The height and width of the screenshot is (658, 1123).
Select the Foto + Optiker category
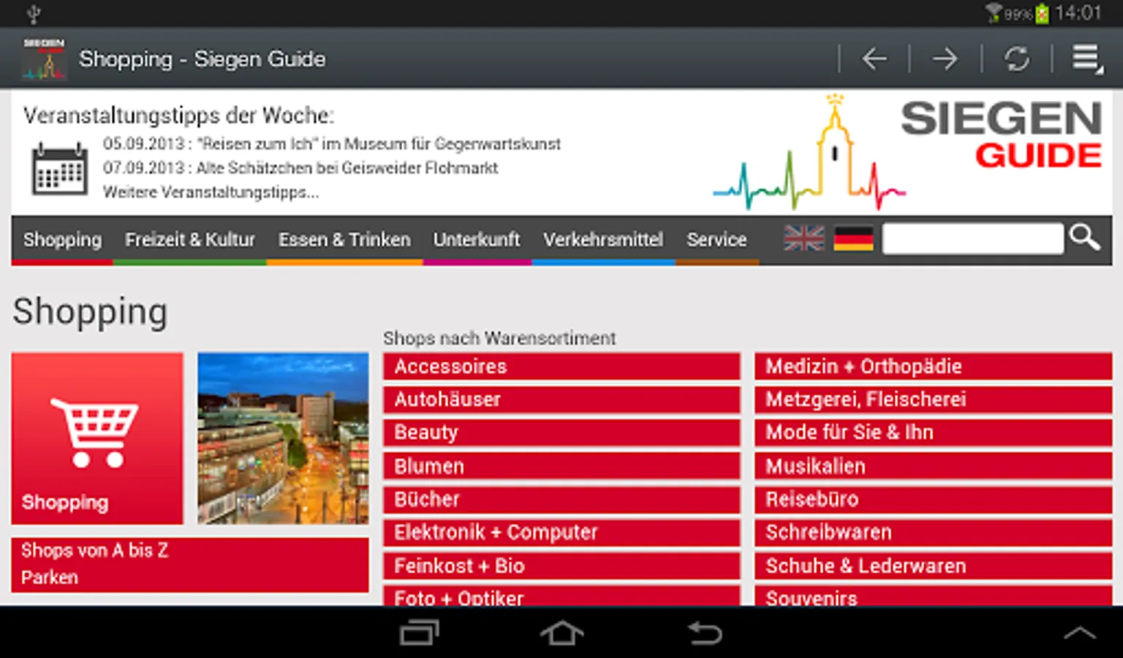(561, 595)
